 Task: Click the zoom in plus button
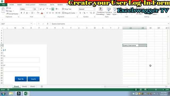[163, 90]
